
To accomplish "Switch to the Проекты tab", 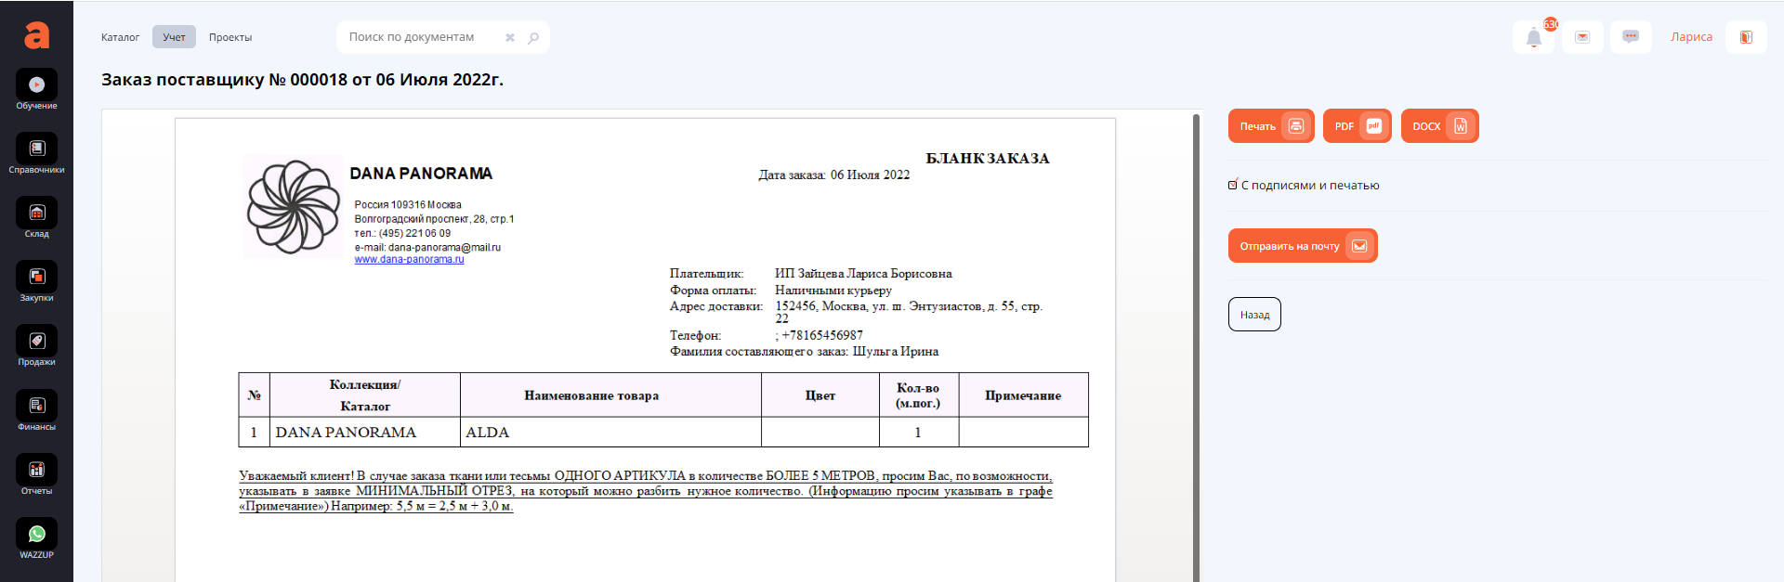I will (x=230, y=37).
